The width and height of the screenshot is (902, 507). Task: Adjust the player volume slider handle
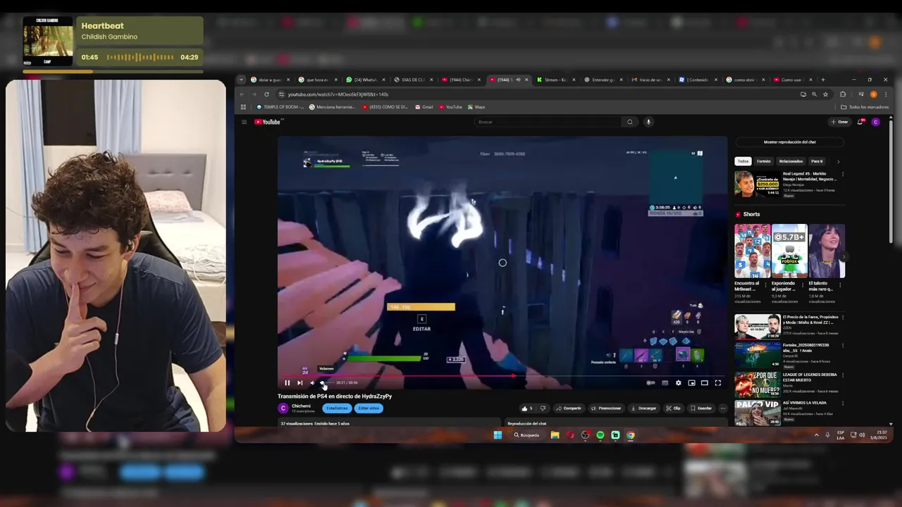[323, 383]
